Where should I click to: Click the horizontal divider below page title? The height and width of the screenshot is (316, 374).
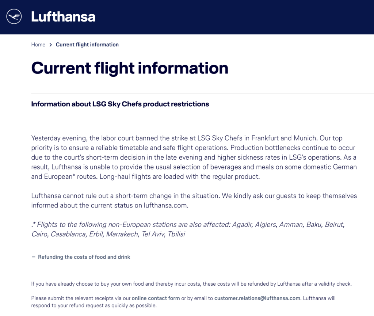pos(202,94)
